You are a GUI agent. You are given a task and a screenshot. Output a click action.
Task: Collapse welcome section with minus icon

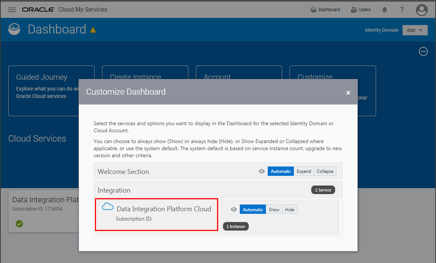point(423,52)
